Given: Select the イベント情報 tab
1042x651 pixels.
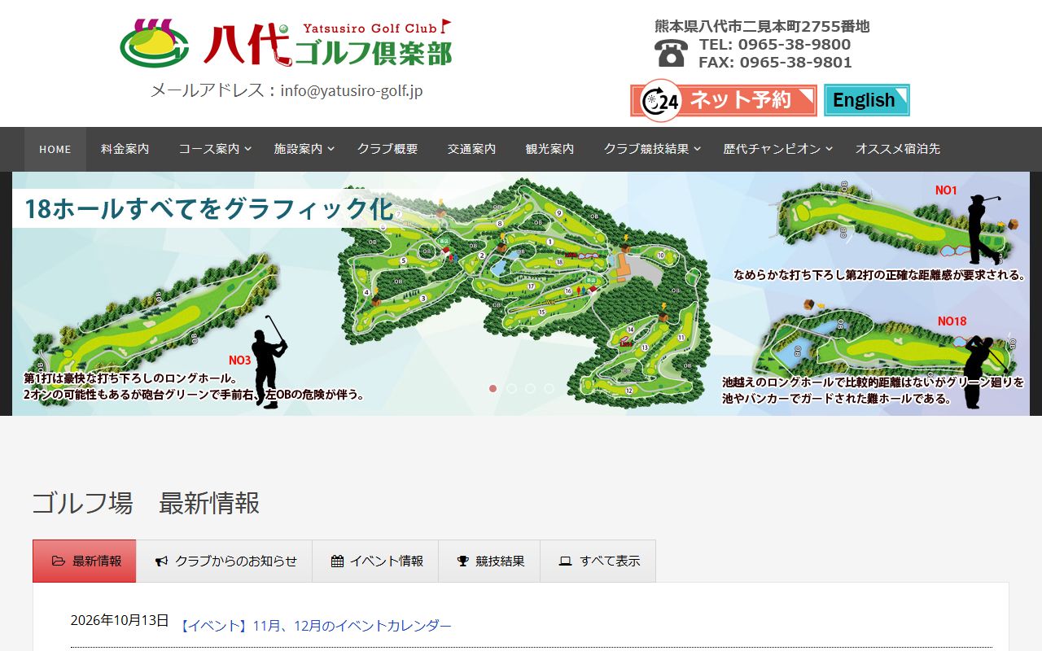Looking at the screenshot, I should (x=375, y=561).
